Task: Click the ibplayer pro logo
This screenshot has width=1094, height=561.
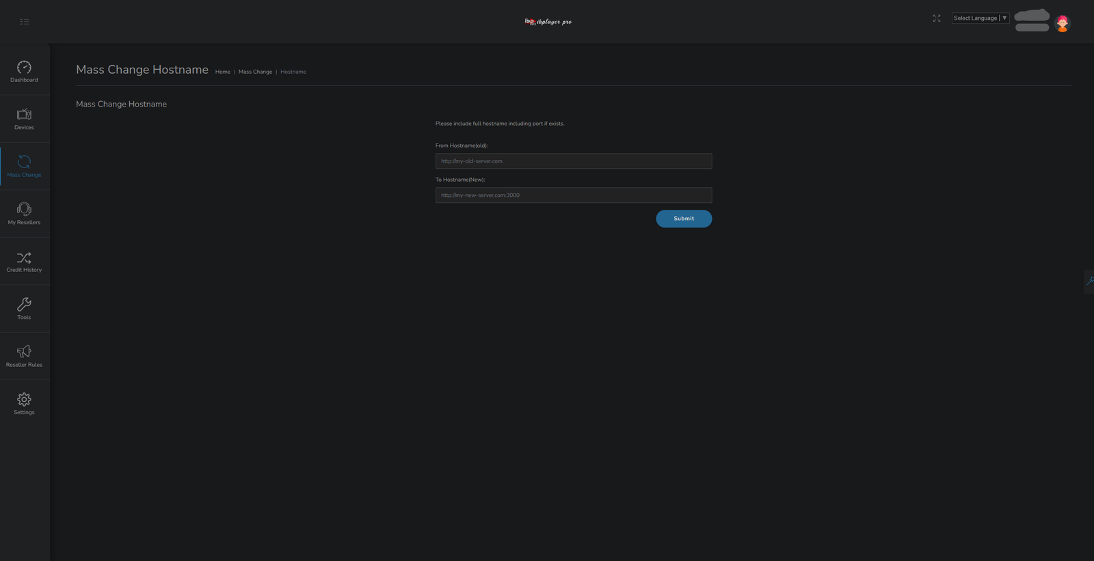Action: (548, 22)
